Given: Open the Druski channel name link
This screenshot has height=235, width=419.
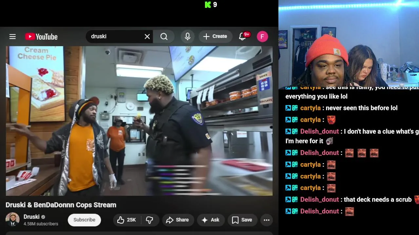Looking at the screenshot, I should pos(31,217).
